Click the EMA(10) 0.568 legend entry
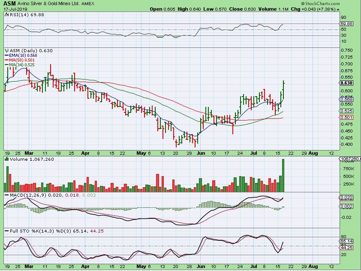This screenshot has height=271, width=361. pos(23,55)
